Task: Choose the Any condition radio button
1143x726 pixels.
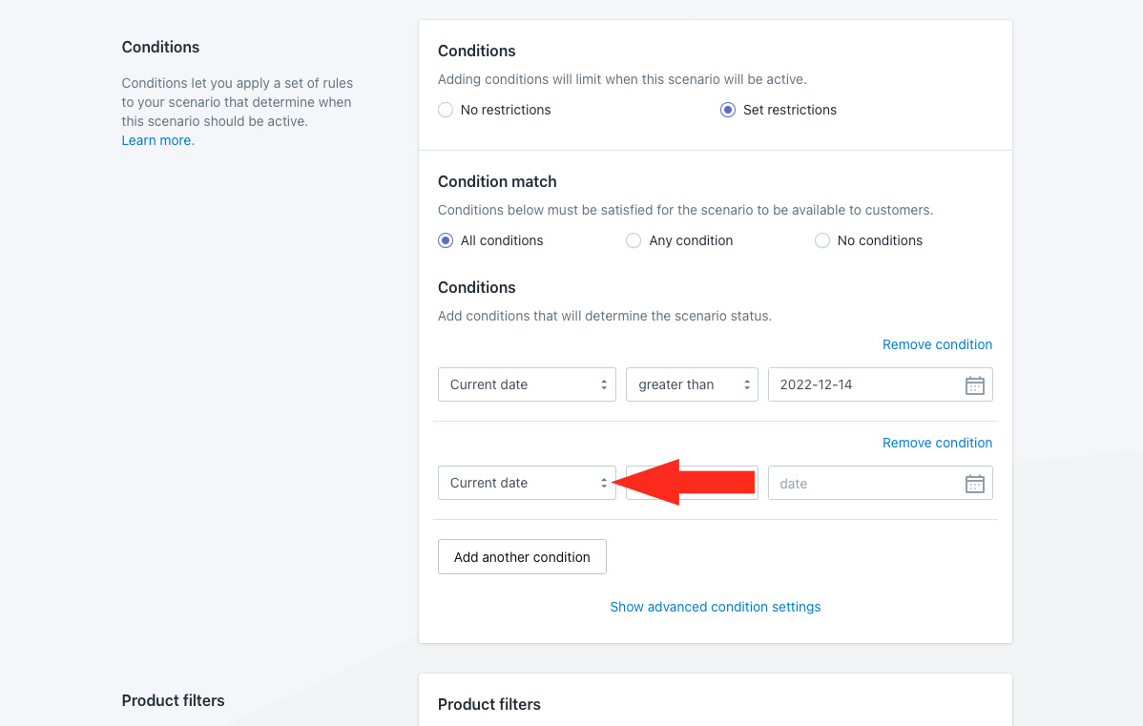Action: click(x=634, y=240)
